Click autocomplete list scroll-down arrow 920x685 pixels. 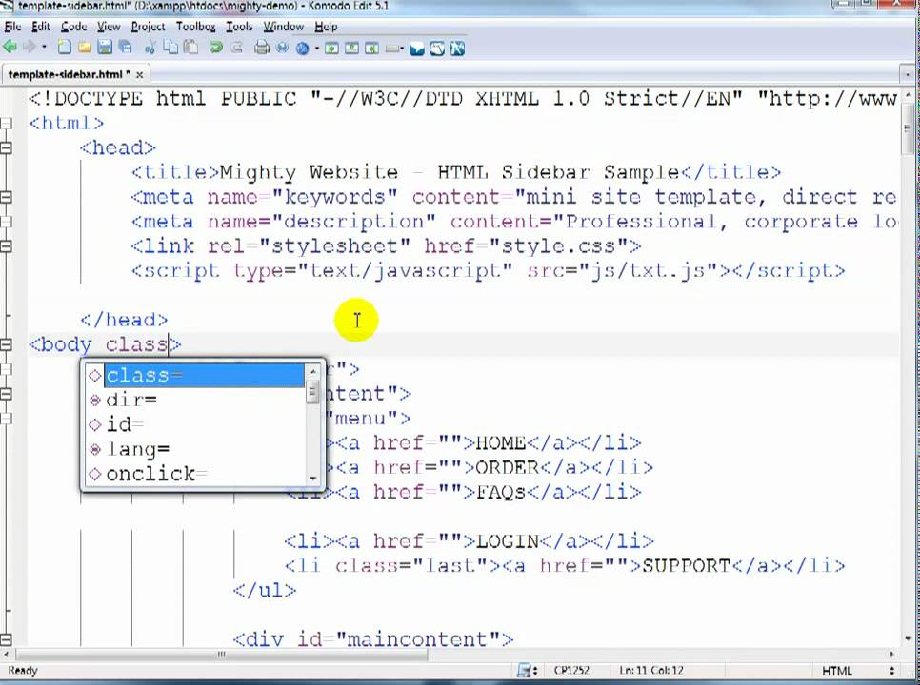pyautogui.click(x=312, y=479)
